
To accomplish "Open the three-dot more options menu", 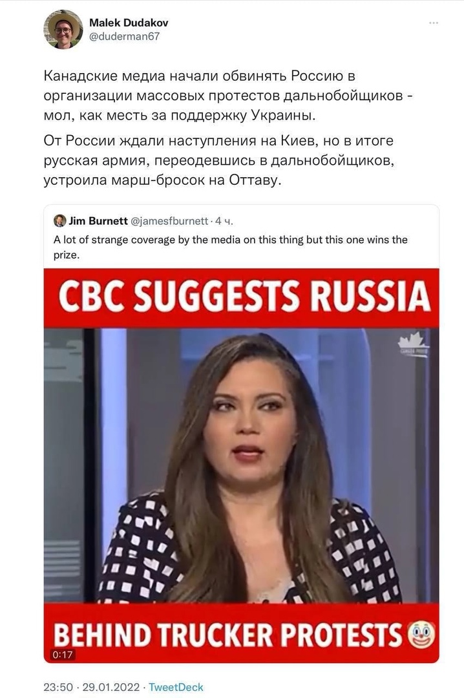I will [x=433, y=23].
